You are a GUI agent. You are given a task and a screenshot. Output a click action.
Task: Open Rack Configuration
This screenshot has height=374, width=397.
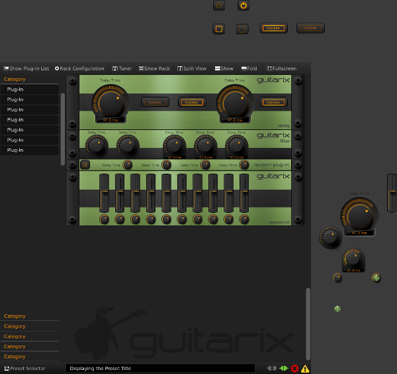click(x=79, y=68)
